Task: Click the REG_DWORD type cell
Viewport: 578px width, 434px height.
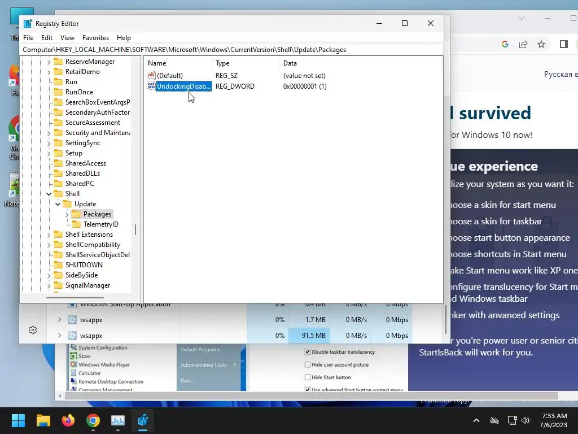Action: pyautogui.click(x=235, y=86)
